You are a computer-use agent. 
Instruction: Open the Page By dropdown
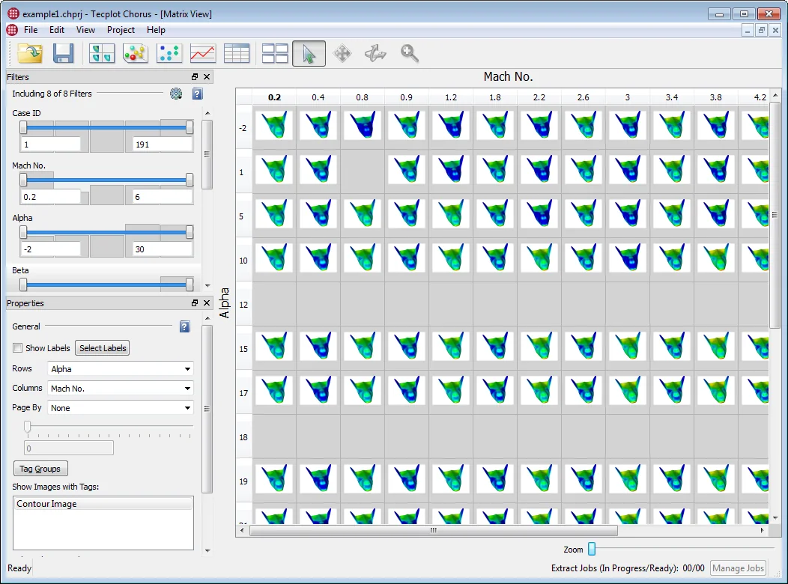click(121, 408)
